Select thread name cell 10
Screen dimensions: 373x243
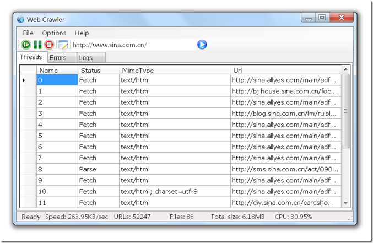57,192
